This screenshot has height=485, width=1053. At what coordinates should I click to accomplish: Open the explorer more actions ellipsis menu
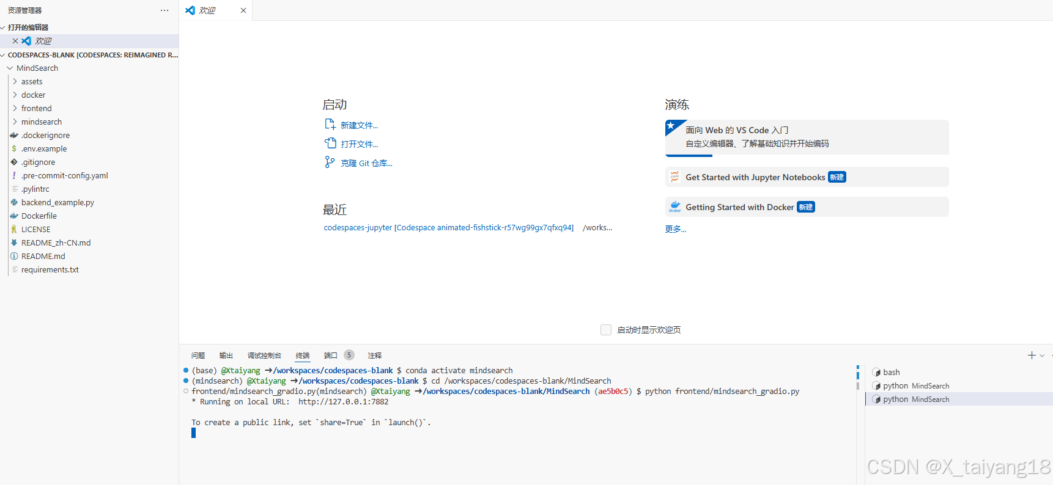point(164,10)
